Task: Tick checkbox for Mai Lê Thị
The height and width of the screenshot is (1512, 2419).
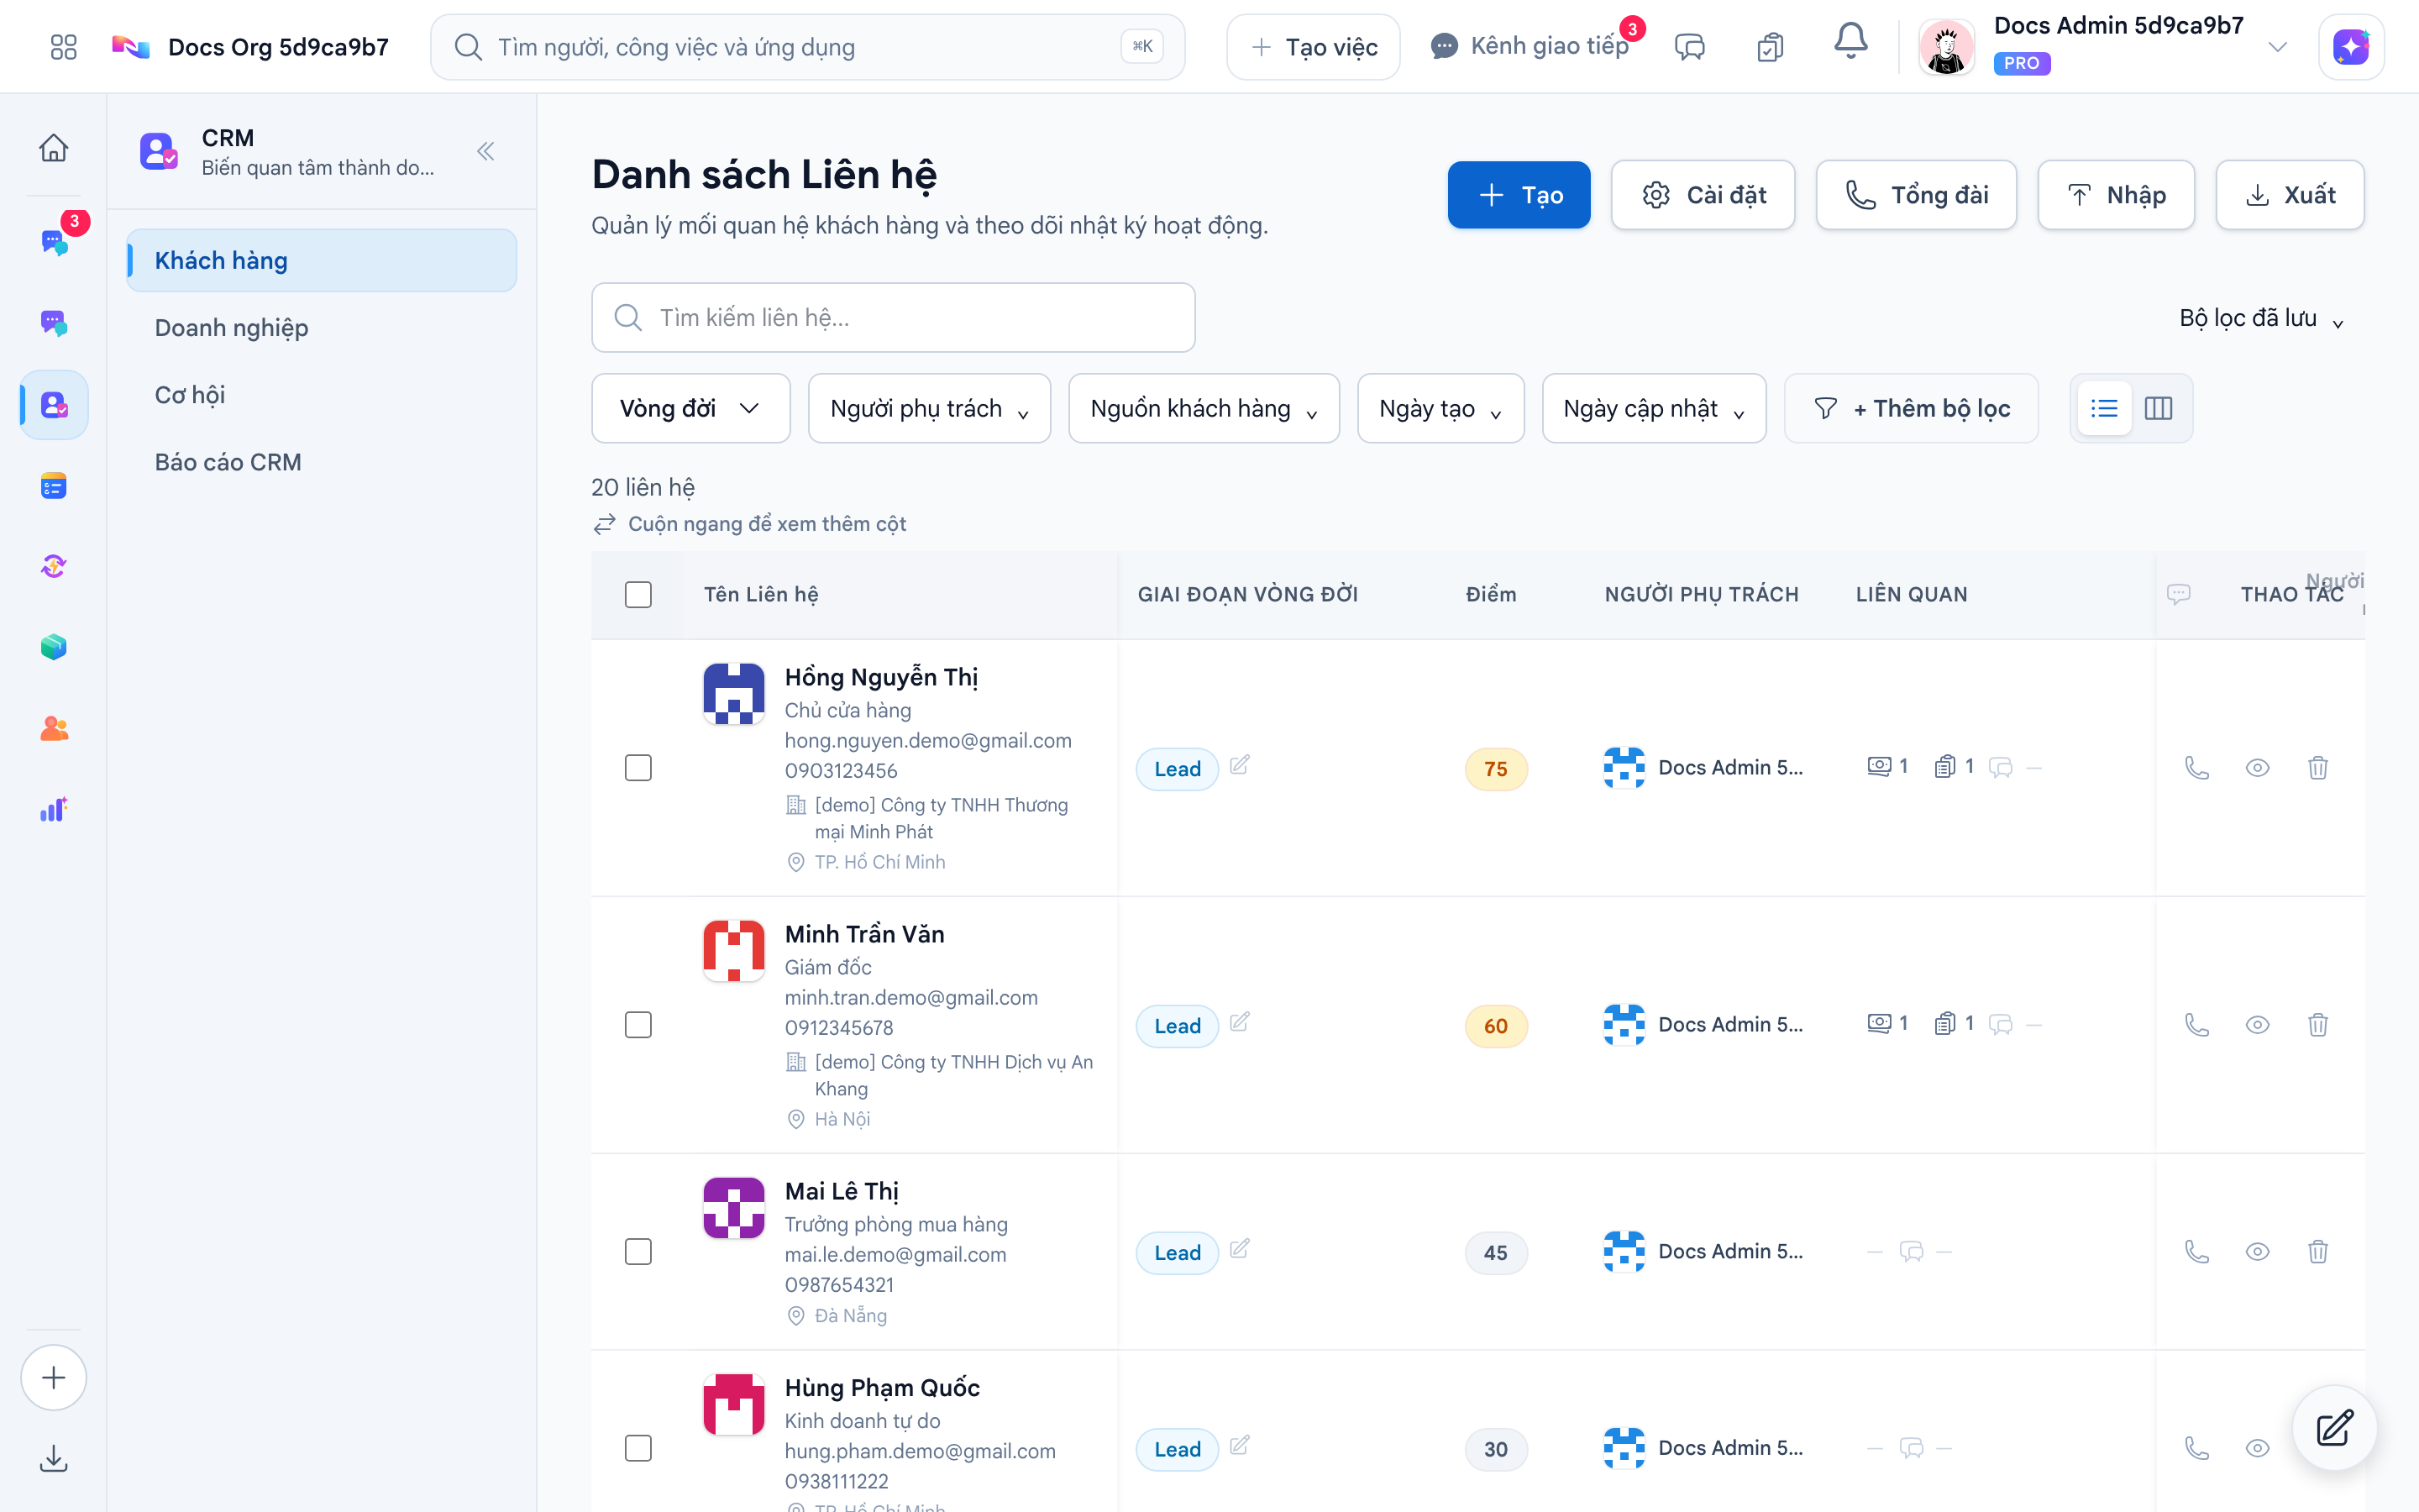Action: (638, 1252)
